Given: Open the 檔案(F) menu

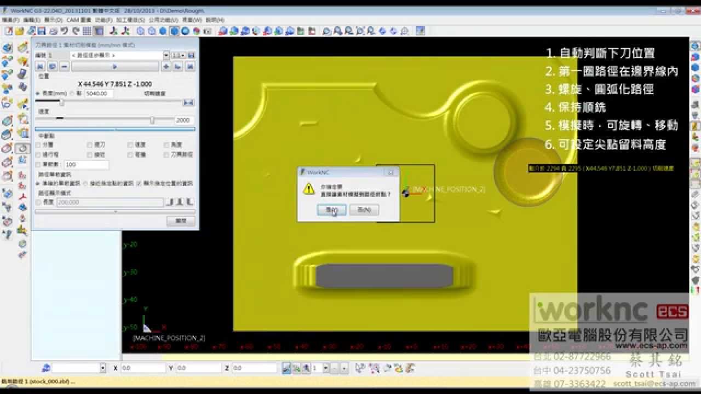Looking at the screenshot, I should 10,20.
